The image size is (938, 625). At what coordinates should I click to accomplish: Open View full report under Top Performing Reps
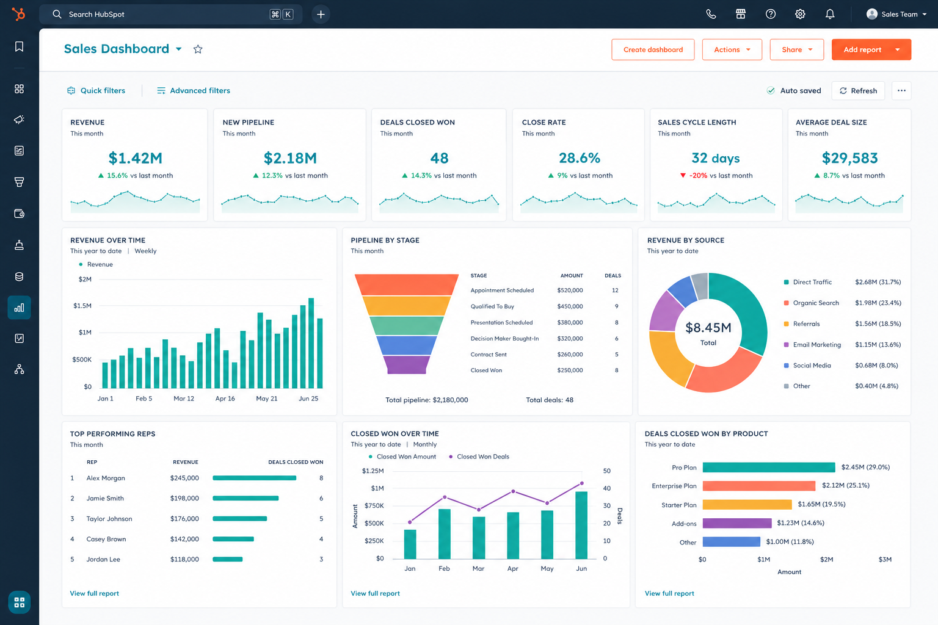pos(94,593)
